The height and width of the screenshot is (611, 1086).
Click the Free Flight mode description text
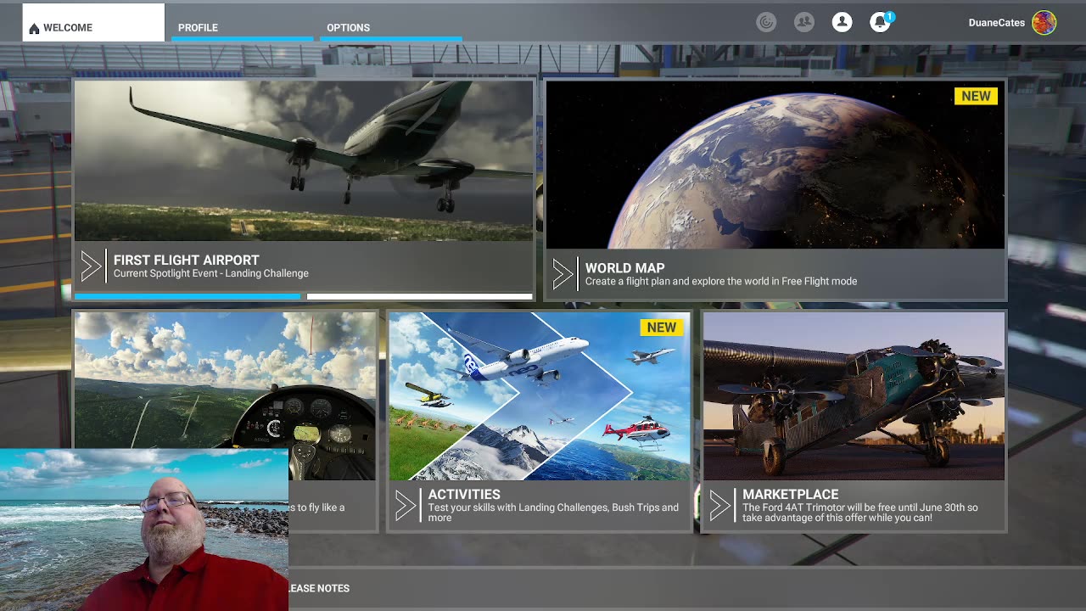(720, 281)
